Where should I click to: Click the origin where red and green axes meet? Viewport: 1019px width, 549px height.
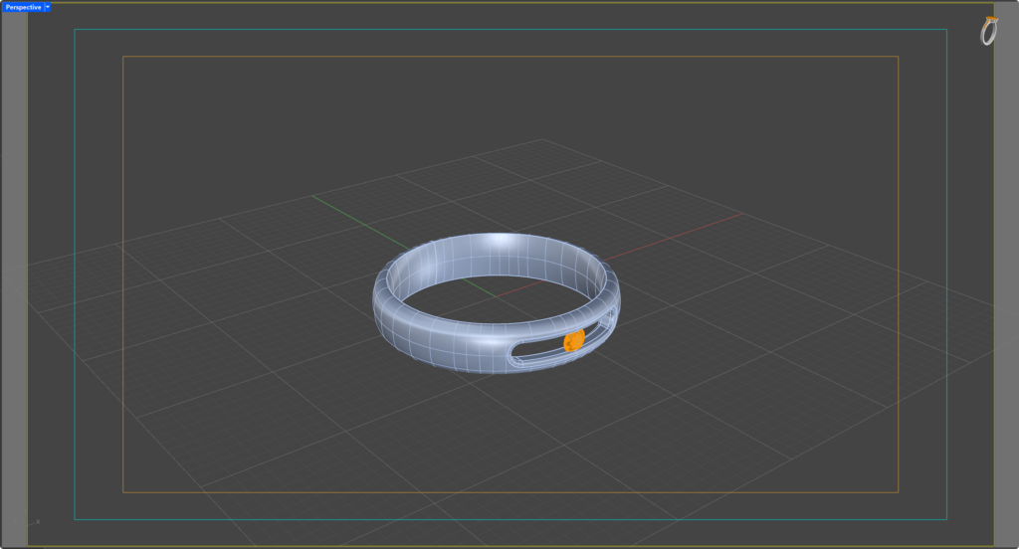coord(496,296)
